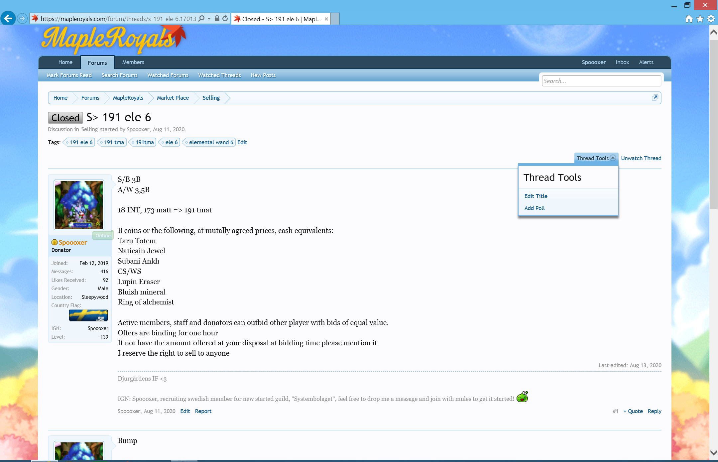718x462 pixels.
Task: Open the browser home icon
Action: pos(689,19)
